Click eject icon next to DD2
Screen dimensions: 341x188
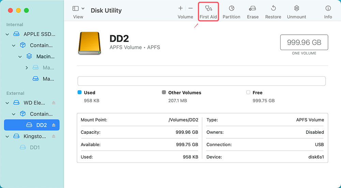(x=54, y=125)
